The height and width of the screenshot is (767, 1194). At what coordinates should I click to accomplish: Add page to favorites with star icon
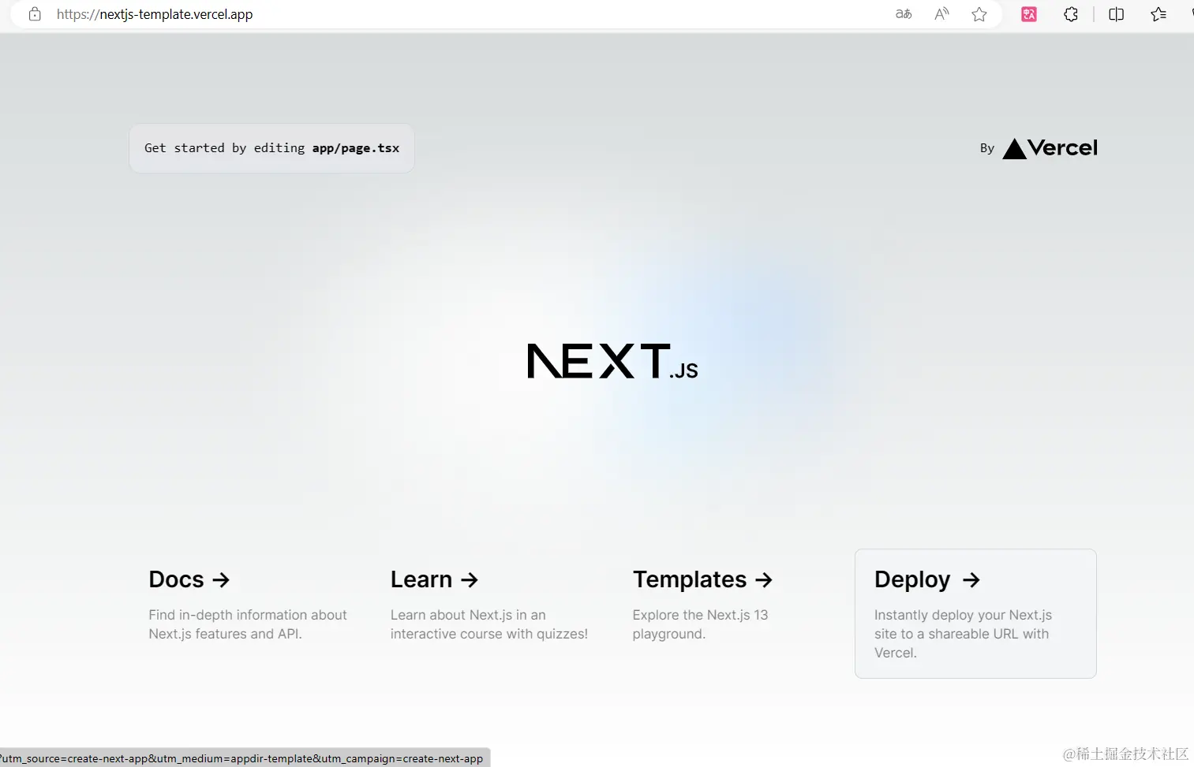979,14
